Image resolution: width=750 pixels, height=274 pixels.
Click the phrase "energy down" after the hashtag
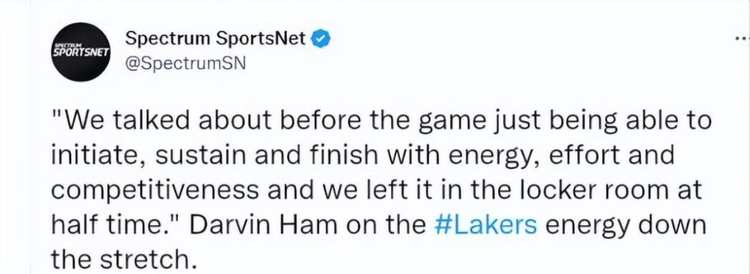pos(626,226)
